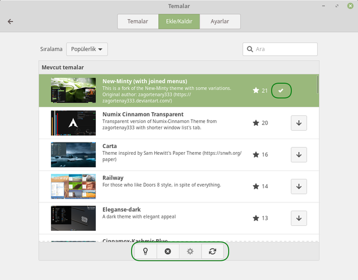Screen dimensions: 358x280
Task: Download the Carta theme
Action: pos(299,154)
